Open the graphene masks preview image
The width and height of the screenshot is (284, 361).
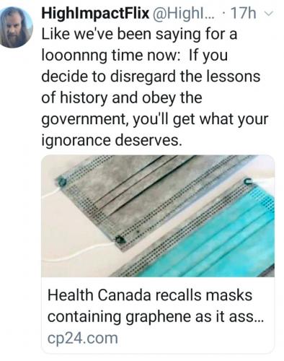click(x=158, y=216)
